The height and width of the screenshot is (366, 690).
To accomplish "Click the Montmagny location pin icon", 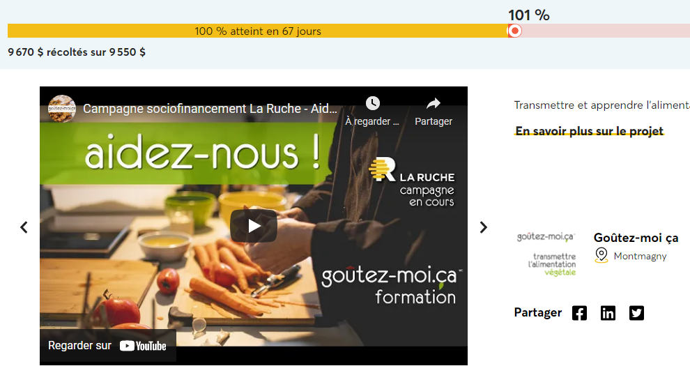I will pyautogui.click(x=601, y=256).
